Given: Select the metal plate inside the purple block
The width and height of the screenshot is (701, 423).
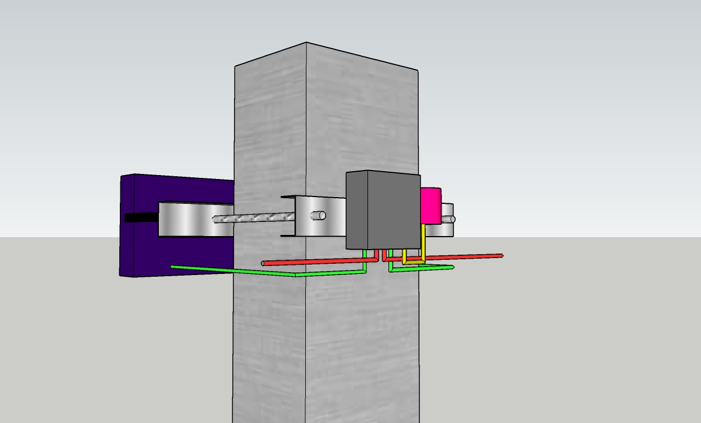Looking at the screenshot, I should 196,219.
